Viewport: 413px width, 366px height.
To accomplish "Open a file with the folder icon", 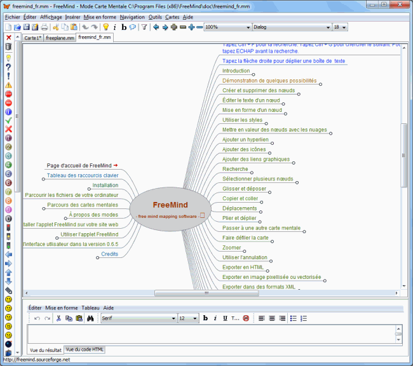I will point(17,27).
